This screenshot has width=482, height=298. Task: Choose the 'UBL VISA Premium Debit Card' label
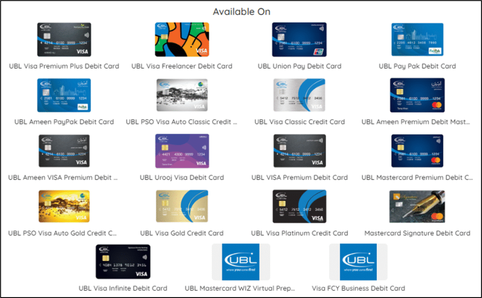click(x=299, y=177)
